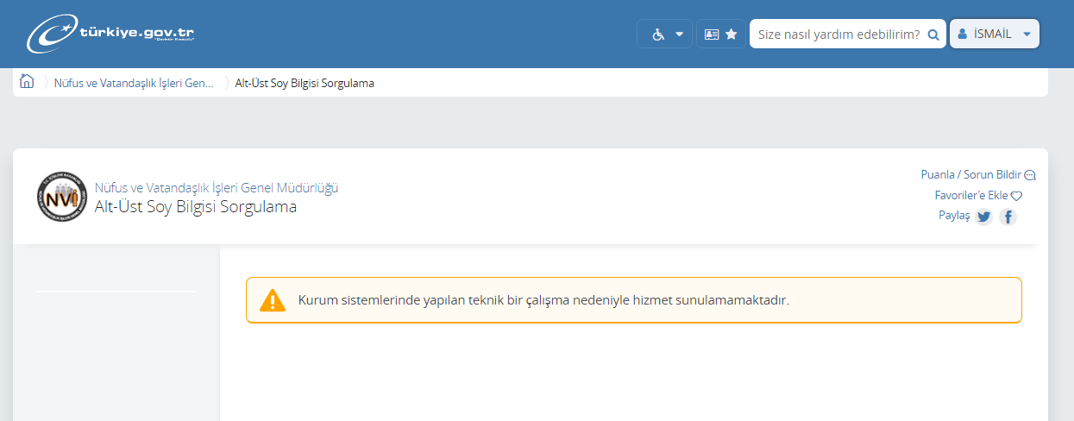This screenshot has height=421, width=1074.
Task: Click the speech bubble feedback icon
Action: 1029,175
